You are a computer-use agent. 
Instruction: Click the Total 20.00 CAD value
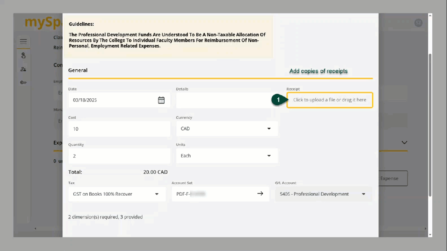click(155, 172)
